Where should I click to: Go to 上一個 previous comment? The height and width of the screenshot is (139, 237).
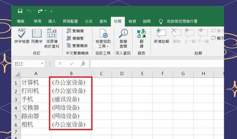click(x=189, y=36)
